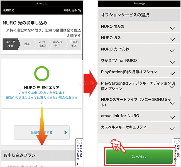Click the いますぐお申し込みいただけます text
181x167 pixels.
pos(42,93)
